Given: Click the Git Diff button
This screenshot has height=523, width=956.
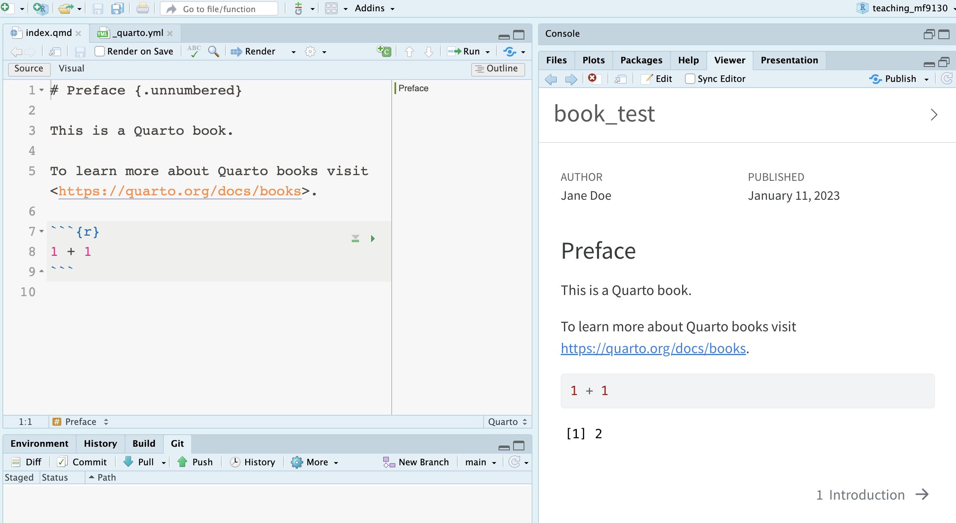Looking at the screenshot, I should click(27, 462).
